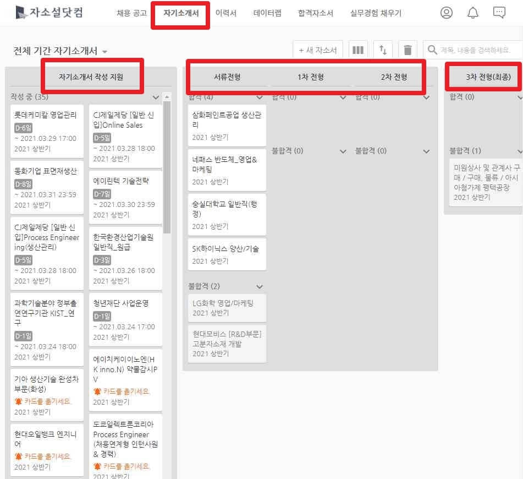Viewport: 523px width, 479px height.
Task: Click the scrollbar in the 작성 중 list
Action: tap(167, 167)
